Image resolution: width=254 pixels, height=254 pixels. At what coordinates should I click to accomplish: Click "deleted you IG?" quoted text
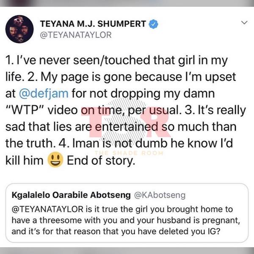[189, 231]
